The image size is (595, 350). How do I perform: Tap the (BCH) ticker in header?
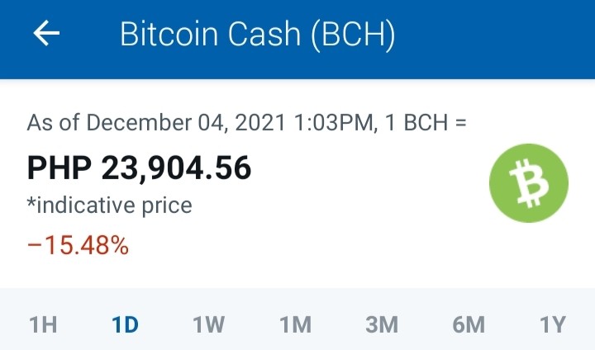pos(354,35)
